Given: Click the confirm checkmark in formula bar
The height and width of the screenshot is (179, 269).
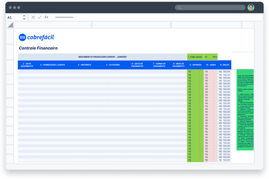Looking at the screenshot, I should pos(40,17).
